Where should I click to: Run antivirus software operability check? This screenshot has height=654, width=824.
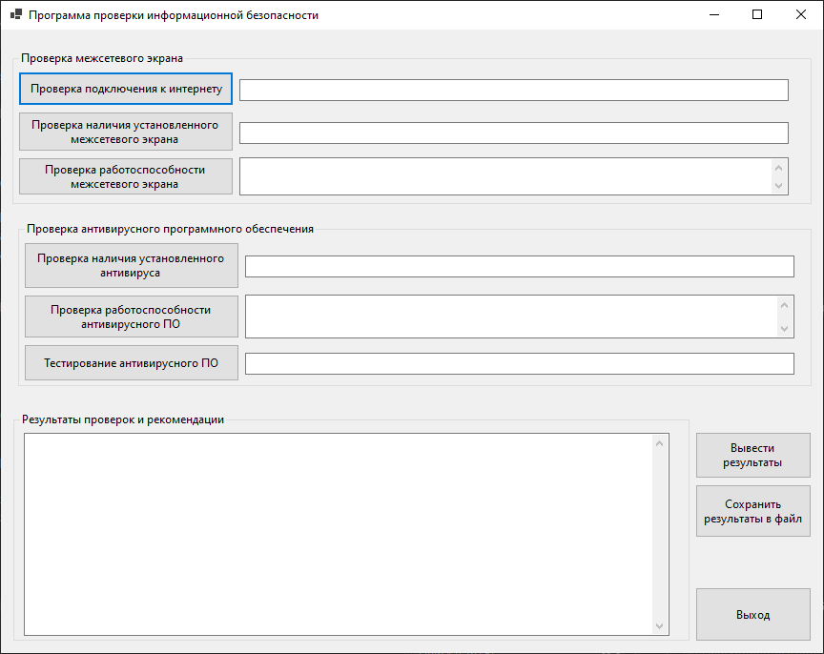[x=132, y=317]
